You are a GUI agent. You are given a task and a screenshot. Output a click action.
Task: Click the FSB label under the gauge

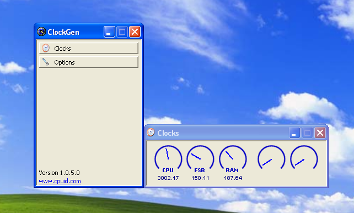[200, 171]
